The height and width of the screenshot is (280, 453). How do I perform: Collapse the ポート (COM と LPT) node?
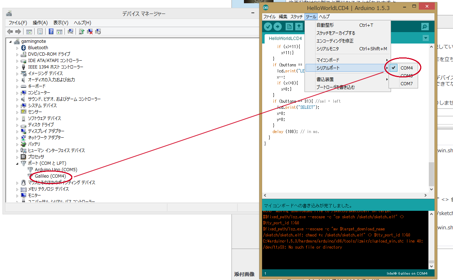coord(17,163)
